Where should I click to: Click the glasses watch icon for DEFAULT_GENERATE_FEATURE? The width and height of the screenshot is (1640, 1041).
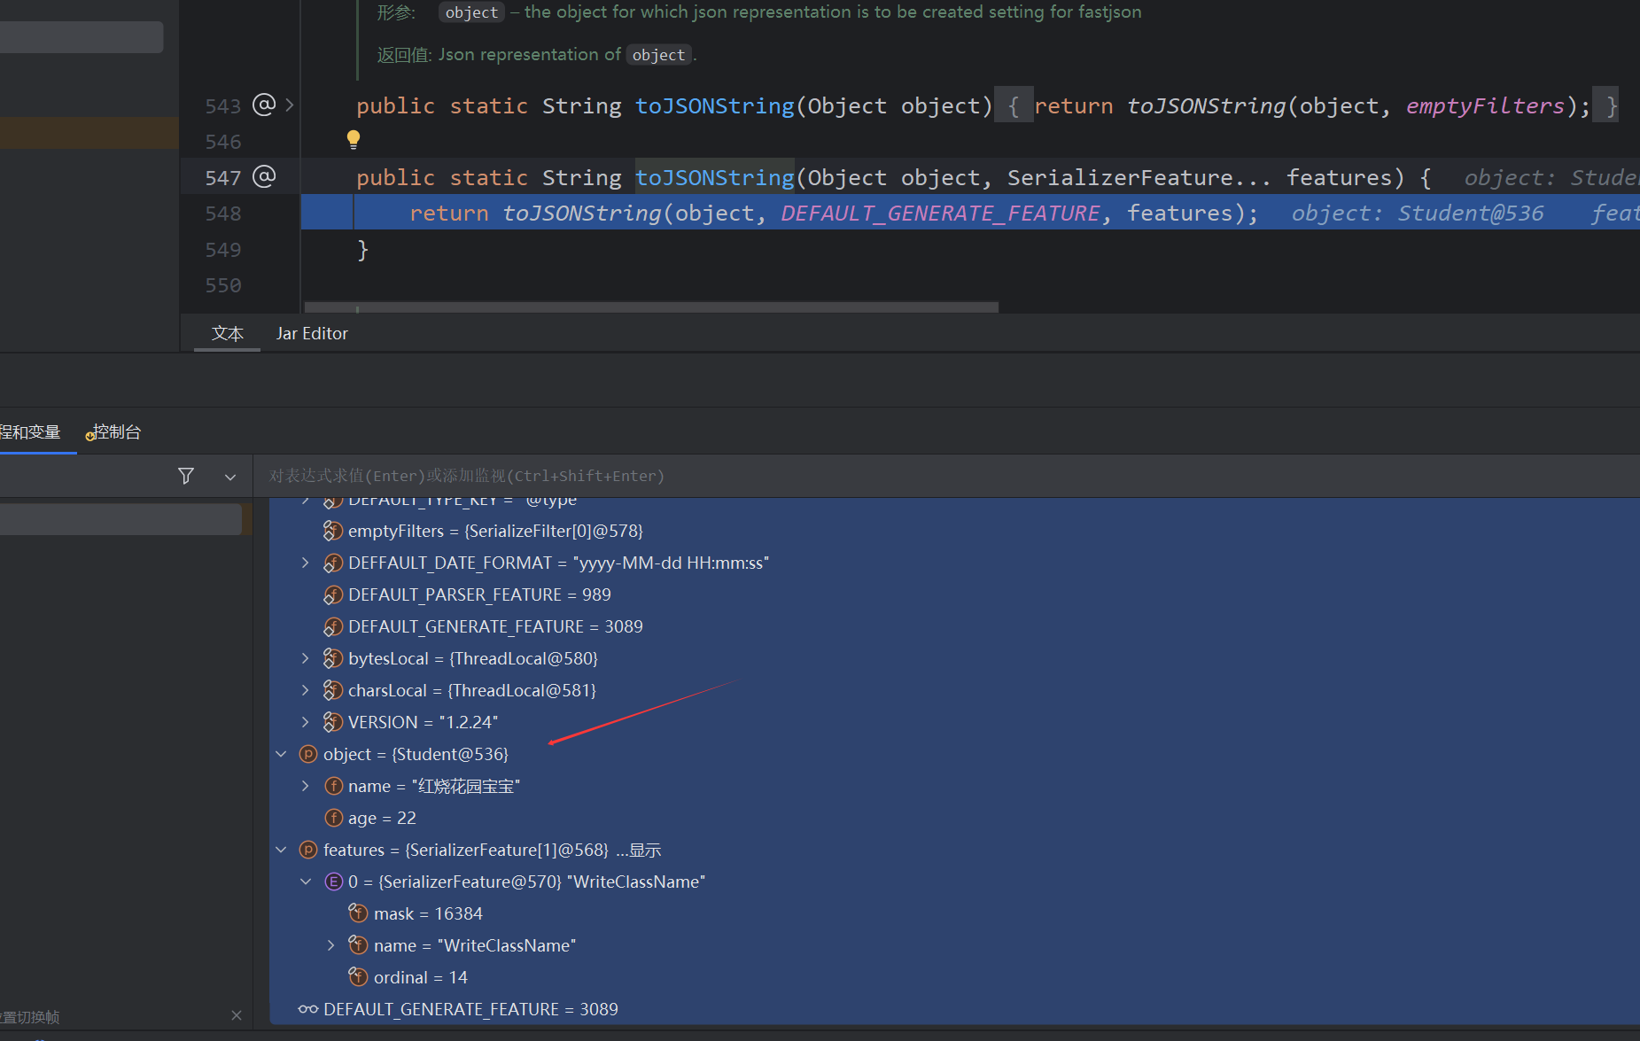[x=307, y=1009]
